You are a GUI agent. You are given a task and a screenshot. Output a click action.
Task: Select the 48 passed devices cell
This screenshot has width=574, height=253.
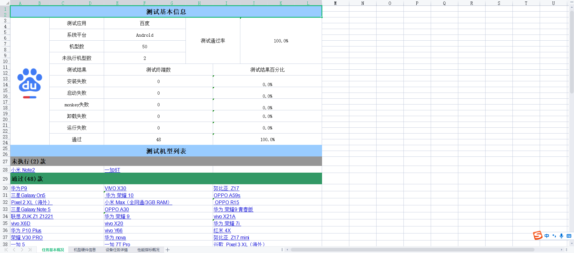coord(158,139)
